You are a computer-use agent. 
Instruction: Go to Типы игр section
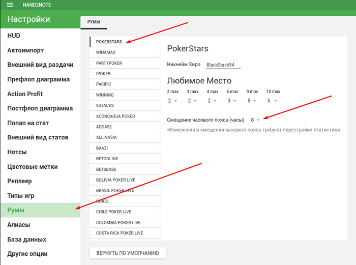point(40,195)
